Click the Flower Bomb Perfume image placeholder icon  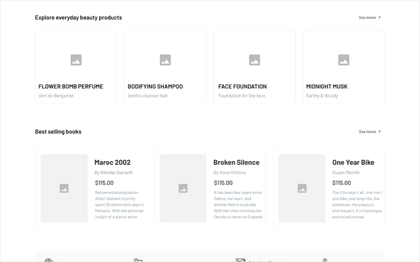tap(76, 60)
